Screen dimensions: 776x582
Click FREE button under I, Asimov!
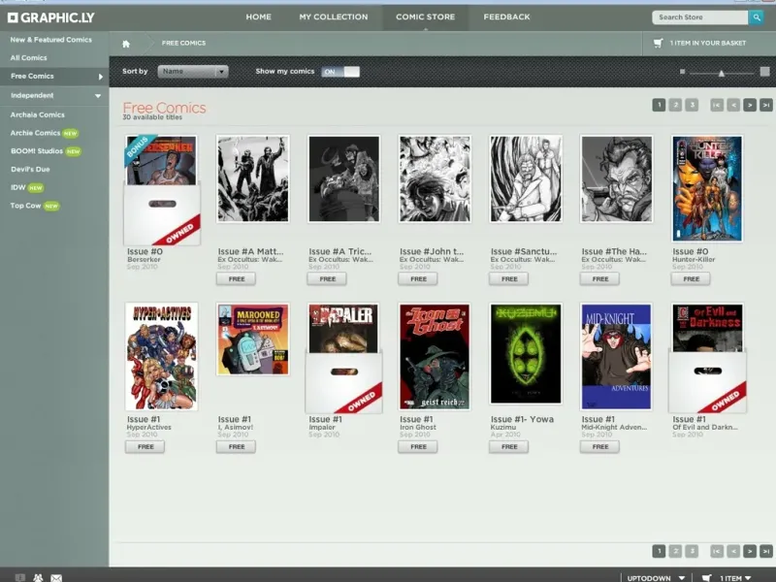pos(236,447)
